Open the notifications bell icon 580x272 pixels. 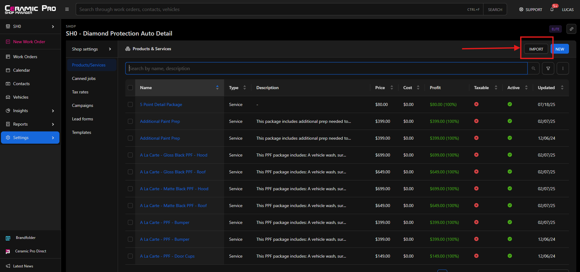tap(552, 9)
